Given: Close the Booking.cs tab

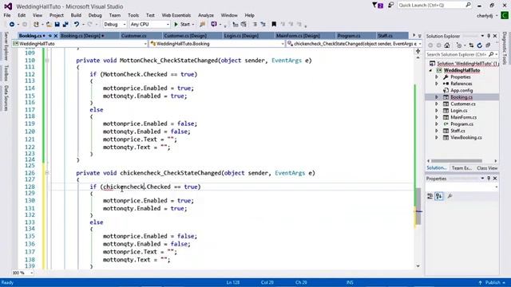Looking at the screenshot, I should click(56, 36).
